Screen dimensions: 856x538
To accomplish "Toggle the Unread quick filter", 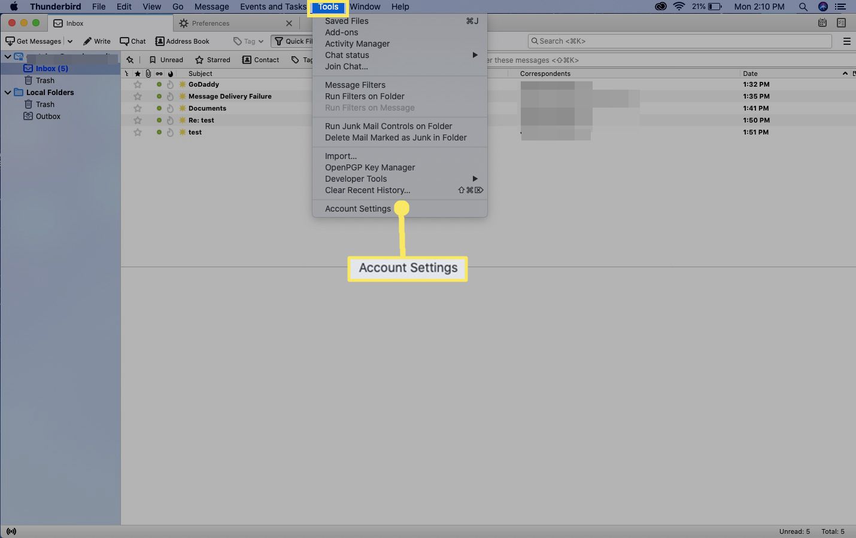I will [166, 60].
